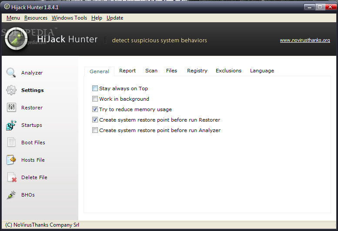Viewport: 338px width, 231px height.
Task: Switch to the Registry tab
Action: click(x=197, y=71)
